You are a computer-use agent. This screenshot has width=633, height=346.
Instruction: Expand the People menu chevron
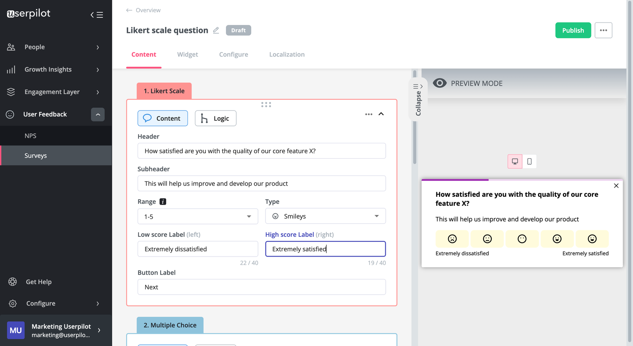pyautogui.click(x=98, y=48)
